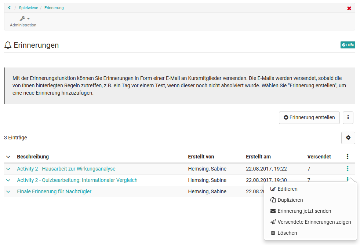The width and height of the screenshot is (360, 245).
Task: Select Erinnerung jetzt senden menu entry
Action: [x=304, y=211]
